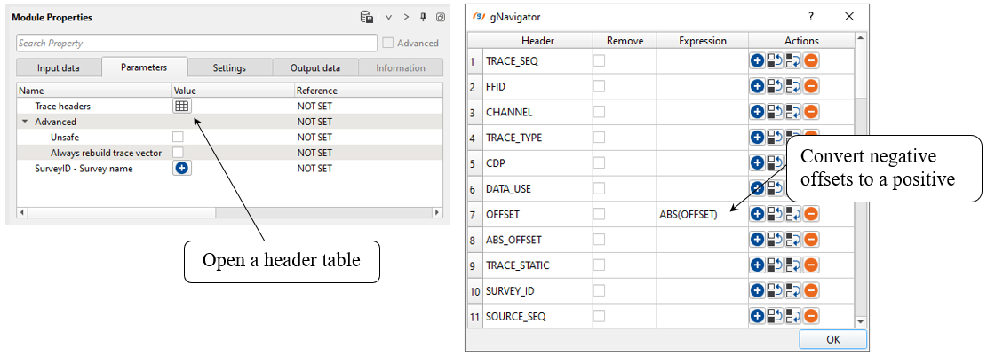Switch to the Settings tab

(229, 67)
